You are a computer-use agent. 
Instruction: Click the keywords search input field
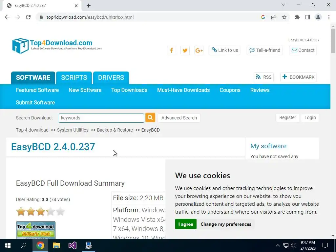point(101,118)
